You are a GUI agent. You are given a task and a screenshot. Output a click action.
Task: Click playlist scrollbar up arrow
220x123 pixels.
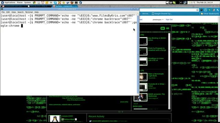[169, 34]
